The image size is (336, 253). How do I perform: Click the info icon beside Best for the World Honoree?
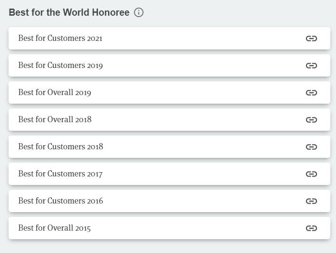pos(138,12)
